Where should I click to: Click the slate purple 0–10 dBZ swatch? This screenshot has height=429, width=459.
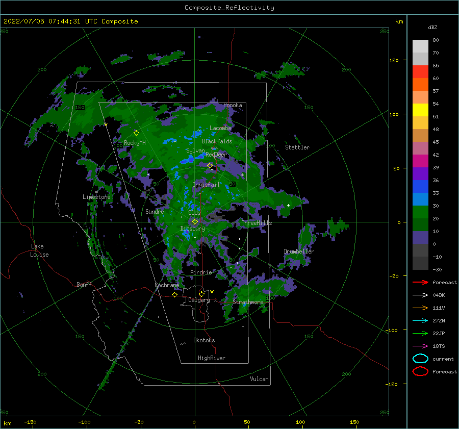[x=420, y=237]
